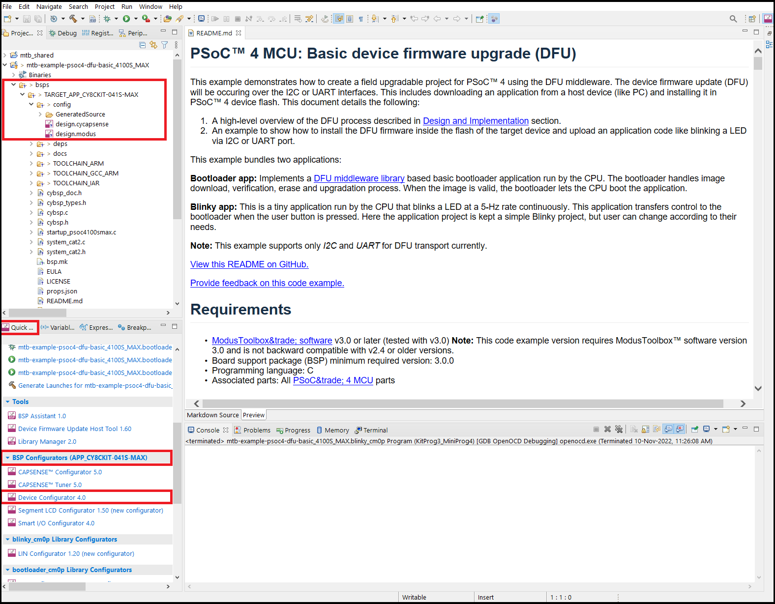Toggle Block Selection mode in toolbar
Screen dimensions: 775x604
(x=350, y=19)
